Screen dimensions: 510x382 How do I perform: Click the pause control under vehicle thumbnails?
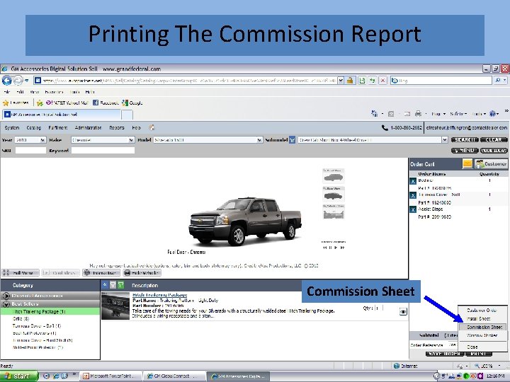[x=331, y=248]
